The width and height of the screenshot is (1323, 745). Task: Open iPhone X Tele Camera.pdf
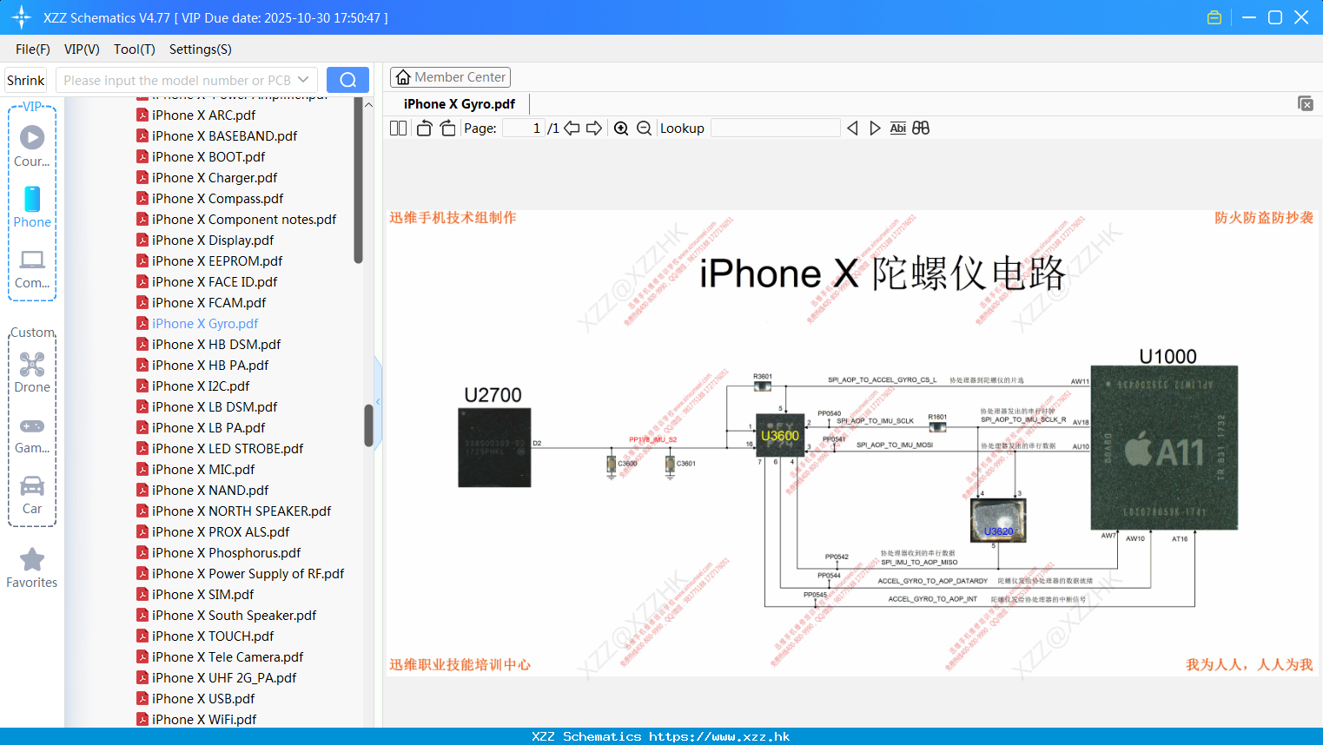click(228, 656)
